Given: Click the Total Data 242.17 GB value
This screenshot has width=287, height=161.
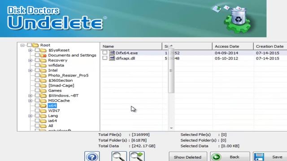Looking at the screenshot, I should tap(143, 146).
